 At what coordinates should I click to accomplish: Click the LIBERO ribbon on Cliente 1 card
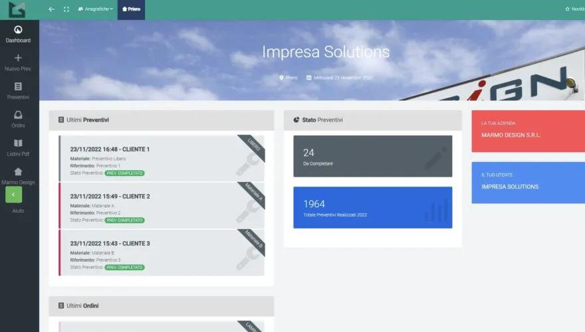tap(254, 145)
